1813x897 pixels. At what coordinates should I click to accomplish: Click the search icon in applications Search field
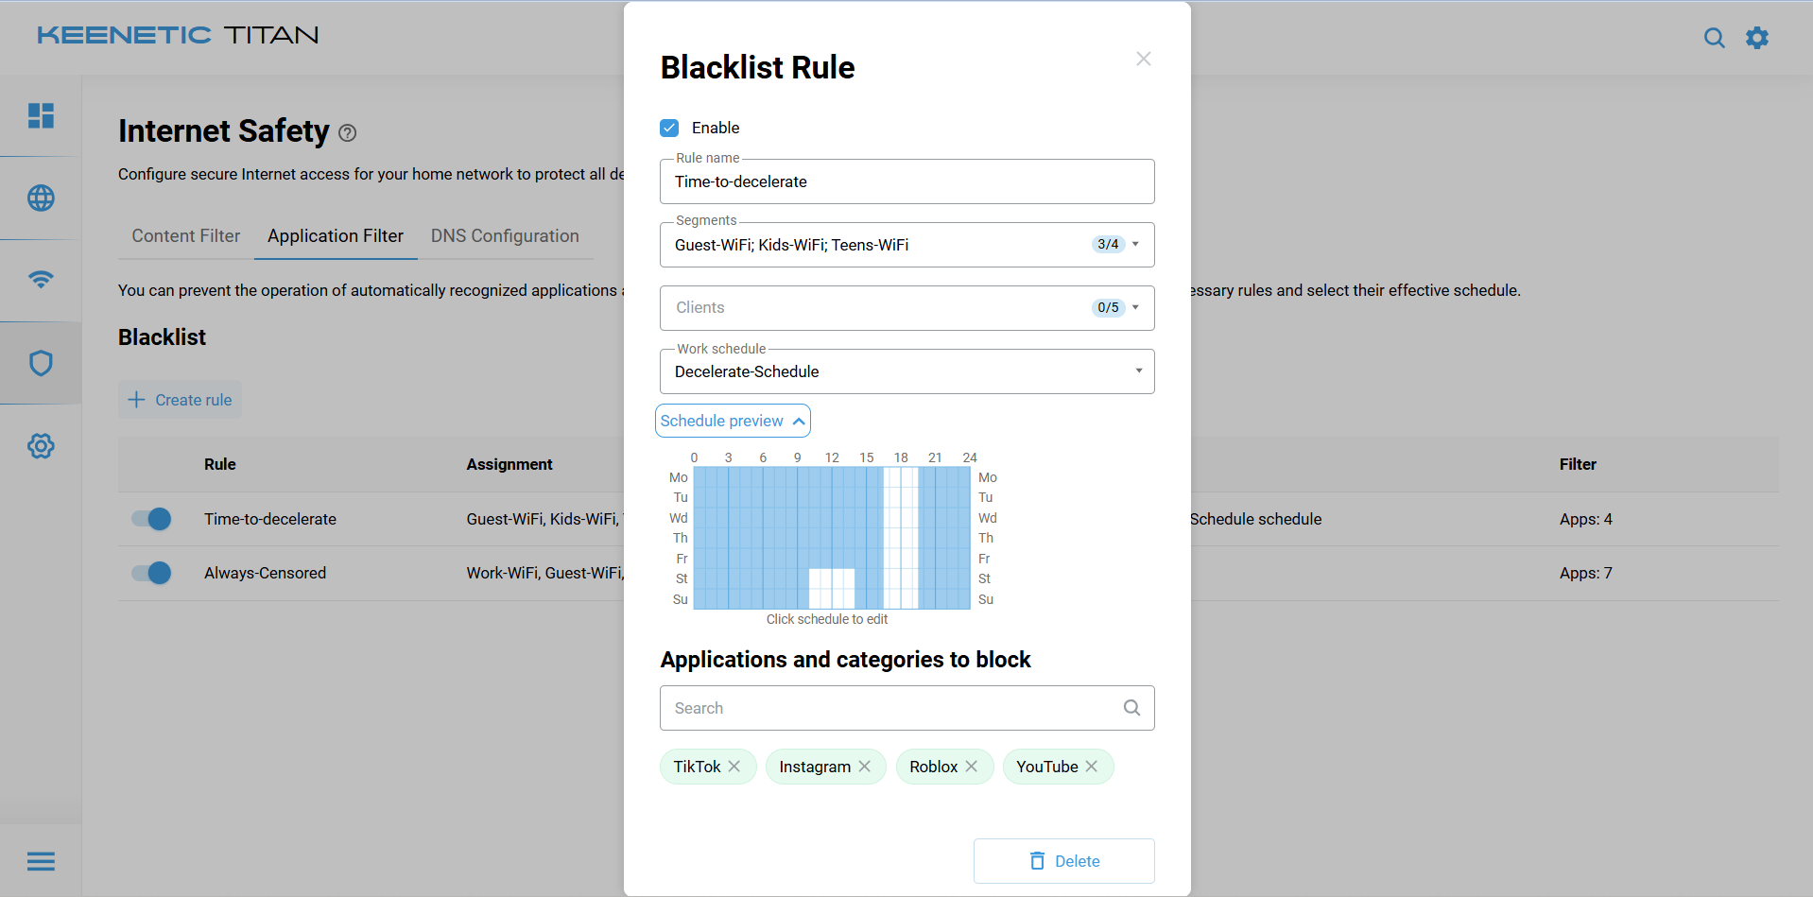click(x=1131, y=708)
